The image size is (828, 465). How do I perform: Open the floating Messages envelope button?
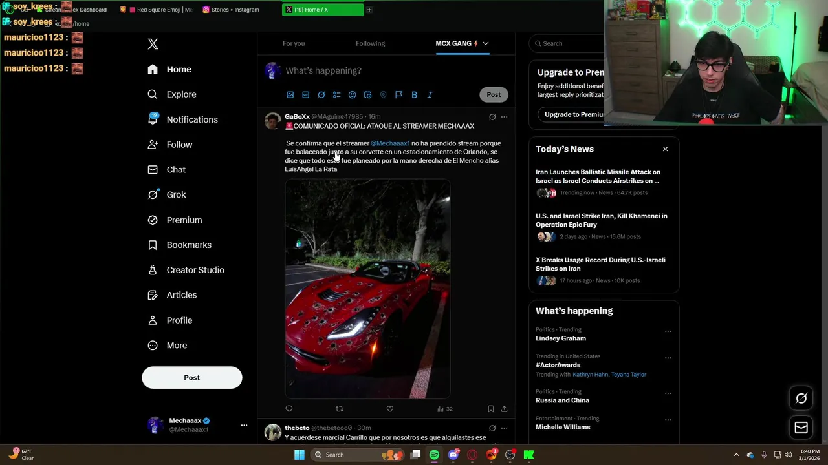801,428
